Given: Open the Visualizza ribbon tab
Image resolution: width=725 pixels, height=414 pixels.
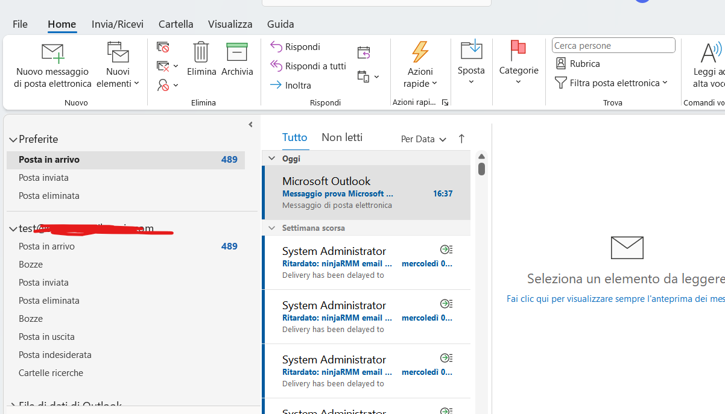Looking at the screenshot, I should (x=230, y=24).
